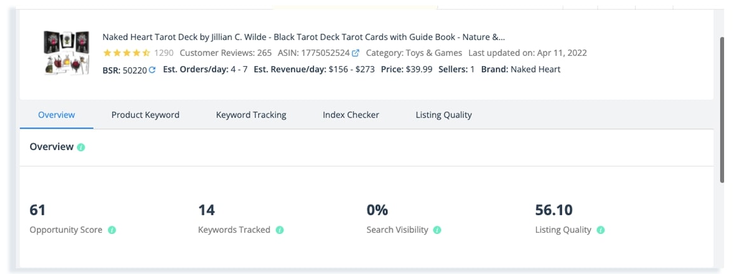Screen dimensions: 740x274
Task: Switch to the Product Keyword tab
Action: tap(146, 114)
